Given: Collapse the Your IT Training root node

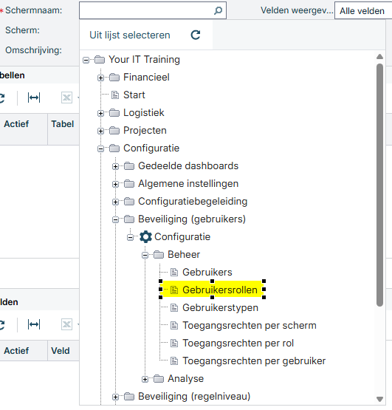Looking at the screenshot, I should (x=86, y=60).
